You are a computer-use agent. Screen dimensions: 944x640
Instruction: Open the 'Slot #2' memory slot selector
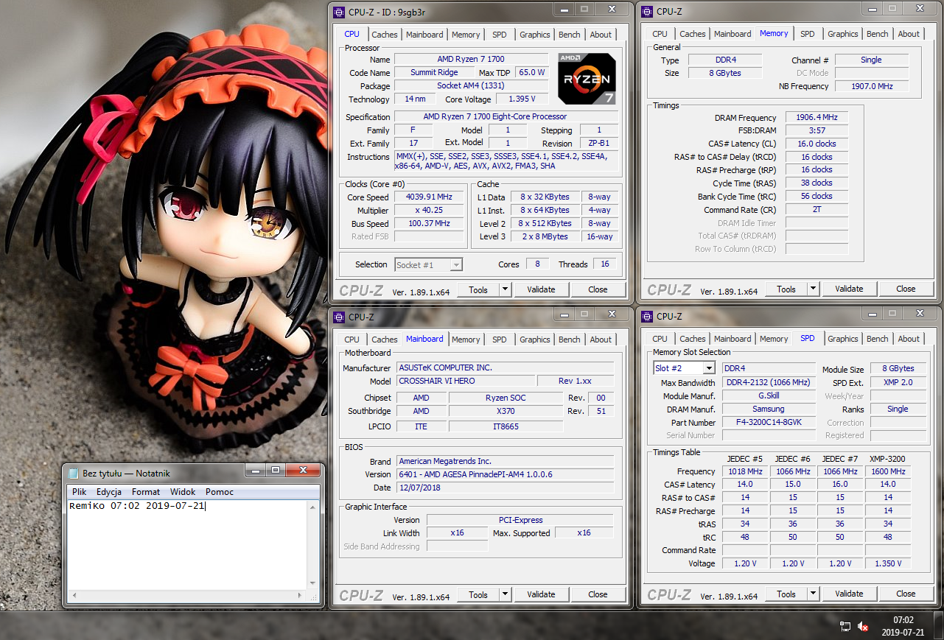tap(684, 368)
